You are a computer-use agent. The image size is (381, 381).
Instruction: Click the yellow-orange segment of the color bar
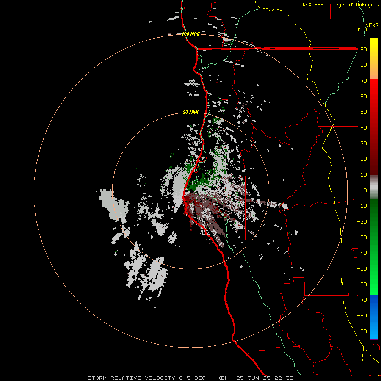[x=374, y=58]
